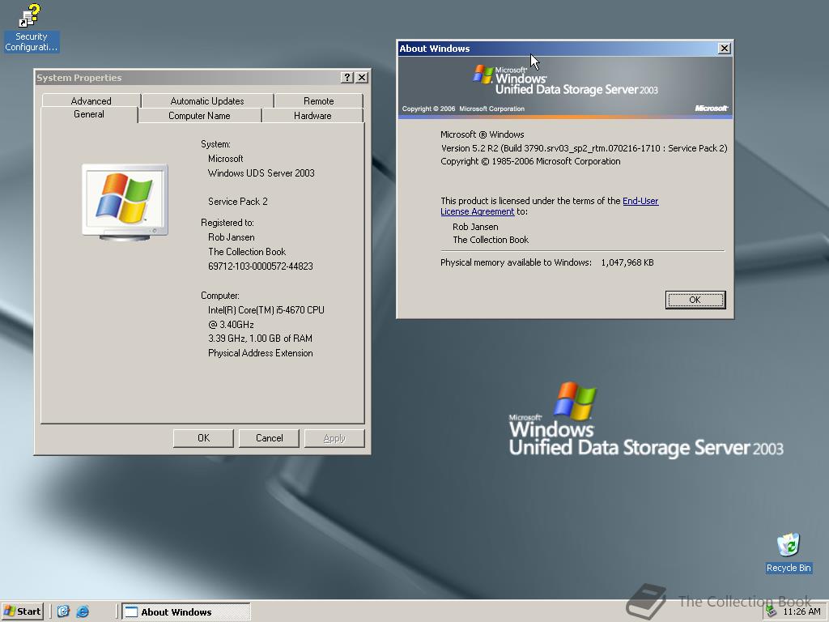
Task: Click OK in the About Windows dialog
Action: (695, 300)
